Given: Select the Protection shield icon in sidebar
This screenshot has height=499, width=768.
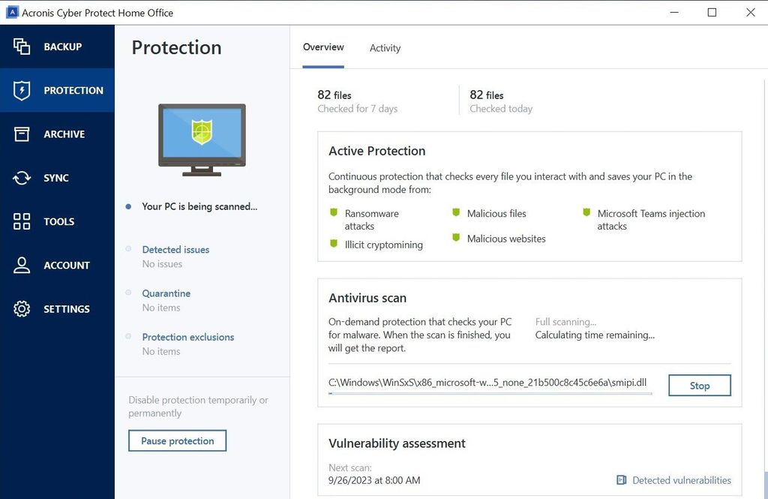Looking at the screenshot, I should pos(19,89).
